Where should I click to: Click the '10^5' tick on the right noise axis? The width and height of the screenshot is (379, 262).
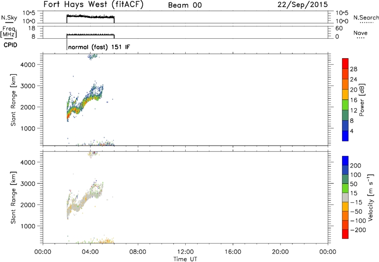(x=342, y=13)
